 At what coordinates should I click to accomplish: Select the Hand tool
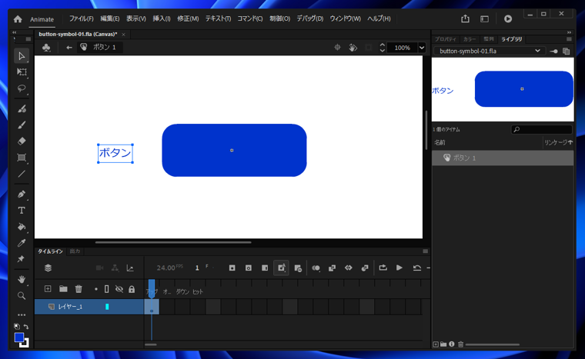click(x=22, y=279)
